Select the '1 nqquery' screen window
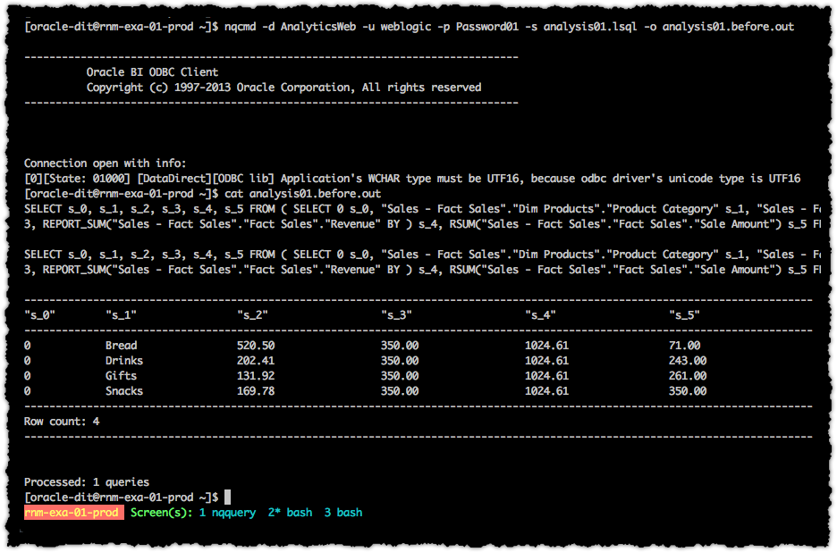The width and height of the screenshot is (837, 552). [227, 513]
